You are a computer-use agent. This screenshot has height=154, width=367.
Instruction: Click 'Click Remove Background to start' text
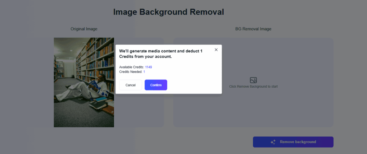pyautogui.click(x=253, y=87)
